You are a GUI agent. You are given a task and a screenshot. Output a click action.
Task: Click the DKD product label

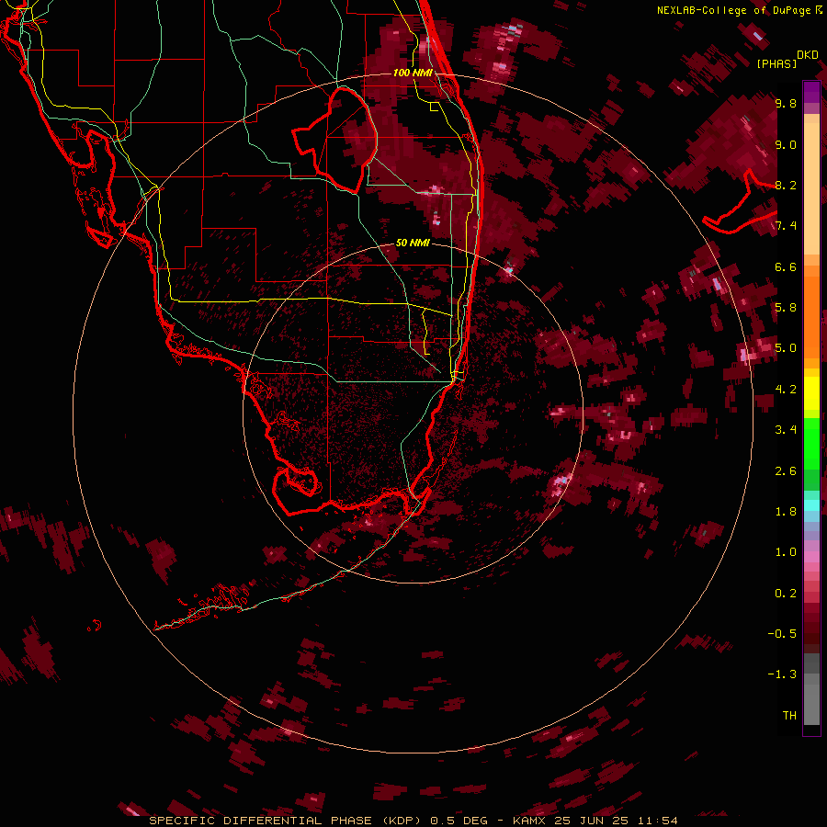pos(808,55)
